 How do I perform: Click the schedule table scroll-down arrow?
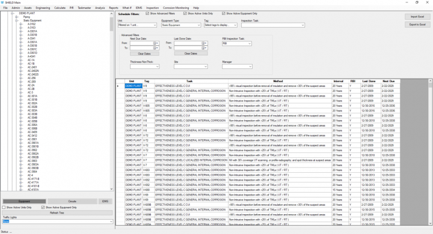point(430,223)
